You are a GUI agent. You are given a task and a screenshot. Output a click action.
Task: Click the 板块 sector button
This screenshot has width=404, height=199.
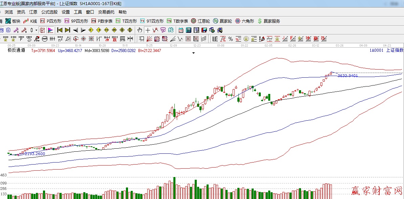point(13,21)
